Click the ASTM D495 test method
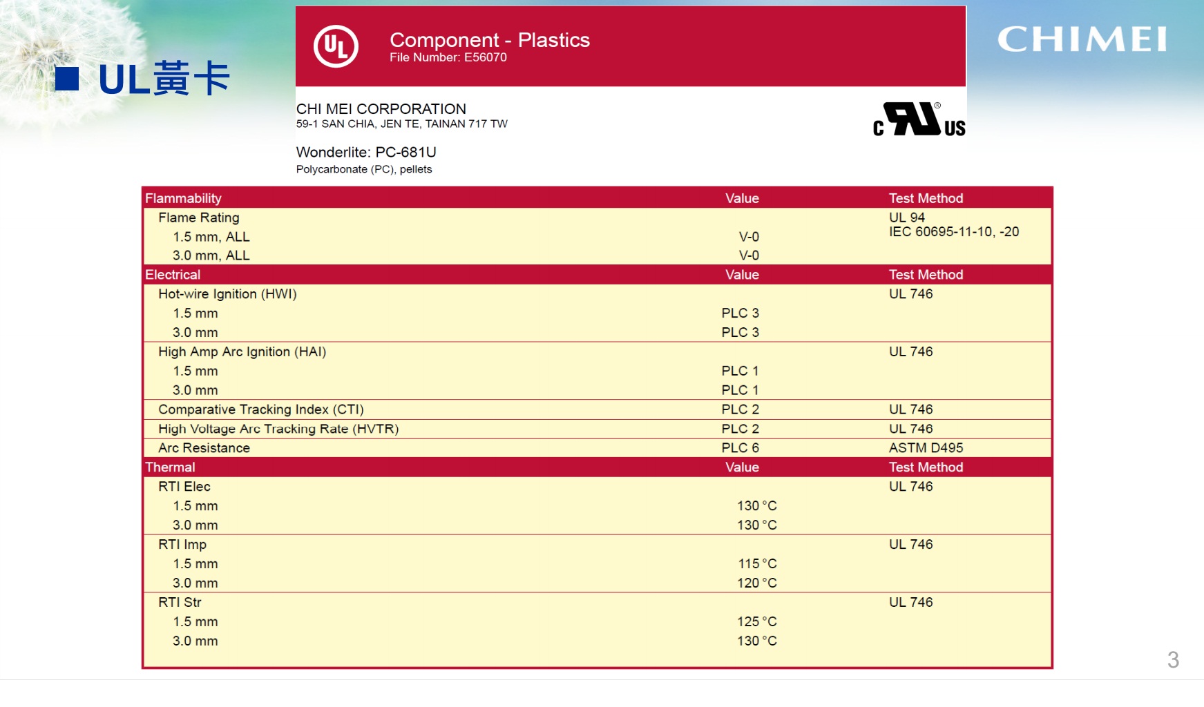1204x707 pixels. 926,448
